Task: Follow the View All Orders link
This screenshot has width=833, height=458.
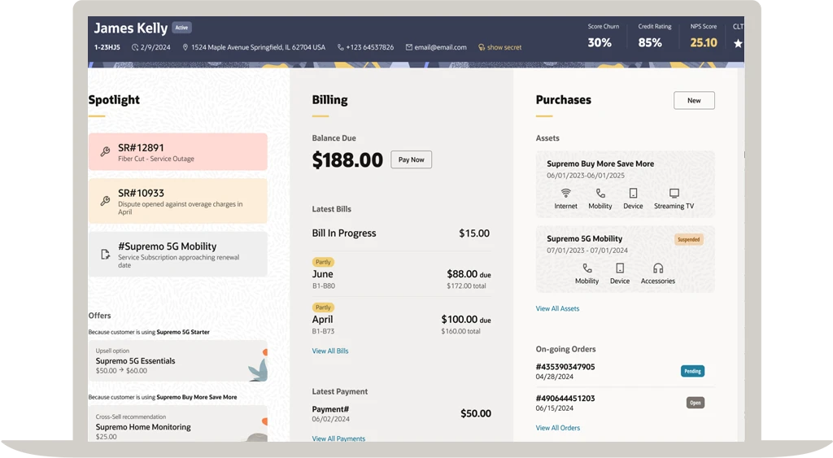Action: tap(557, 428)
